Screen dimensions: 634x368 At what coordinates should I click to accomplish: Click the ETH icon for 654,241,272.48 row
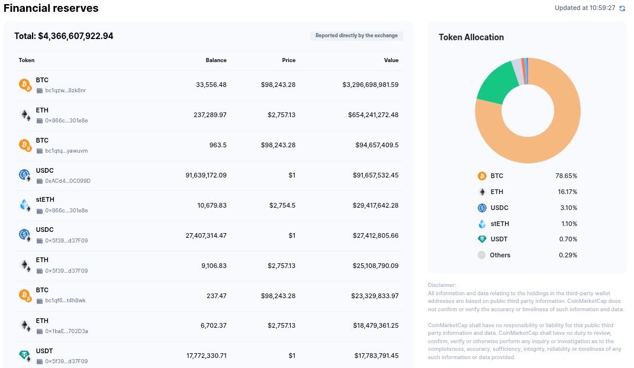(25, 115)
